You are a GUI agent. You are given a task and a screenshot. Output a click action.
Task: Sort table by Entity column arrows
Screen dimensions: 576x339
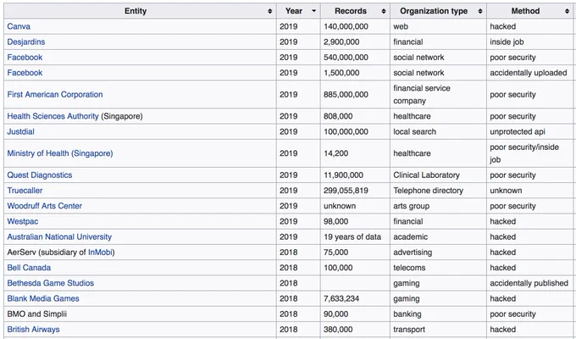tap(269, 11)
